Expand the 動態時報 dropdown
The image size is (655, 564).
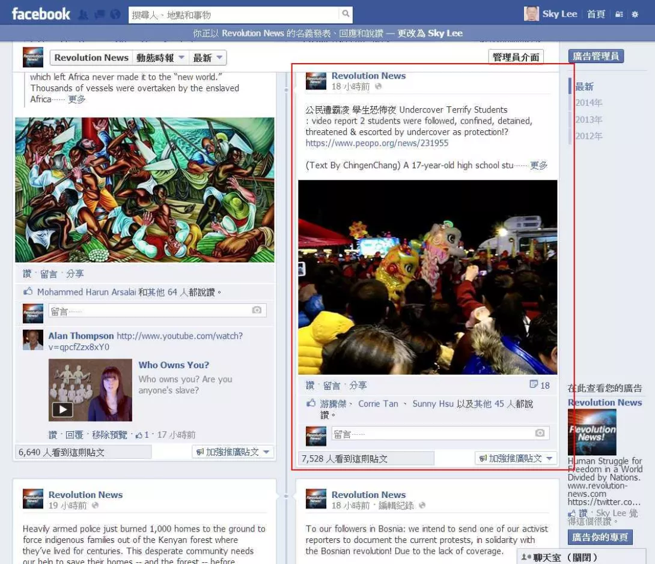tap(160, 58)
